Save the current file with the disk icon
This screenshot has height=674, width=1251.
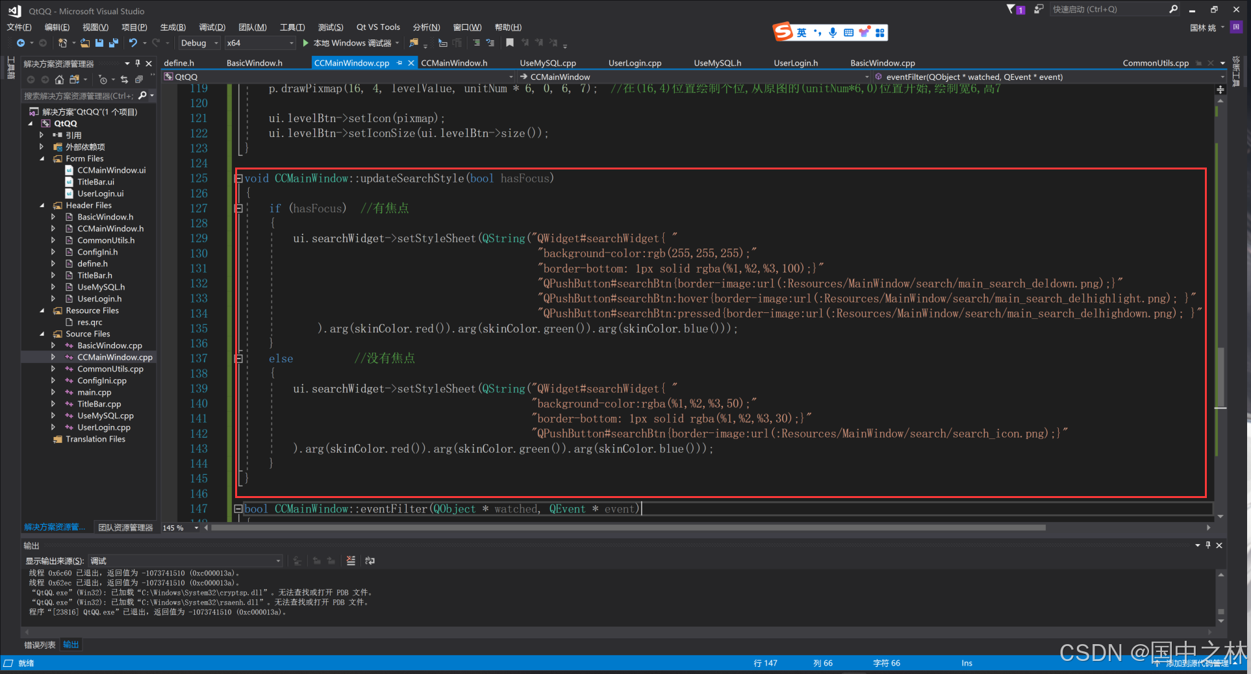click(99, 43)
